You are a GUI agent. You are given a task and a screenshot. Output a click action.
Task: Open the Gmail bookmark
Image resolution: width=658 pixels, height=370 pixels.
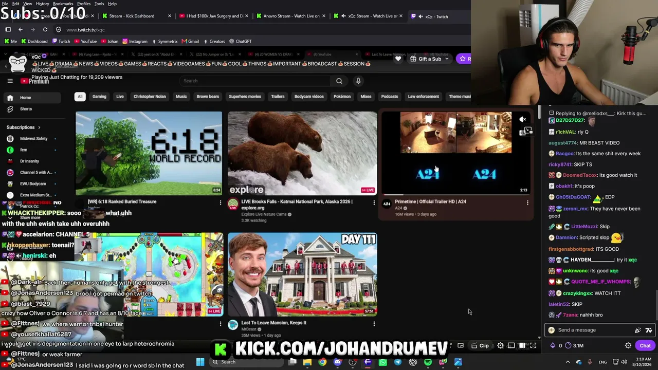point(190,41)
